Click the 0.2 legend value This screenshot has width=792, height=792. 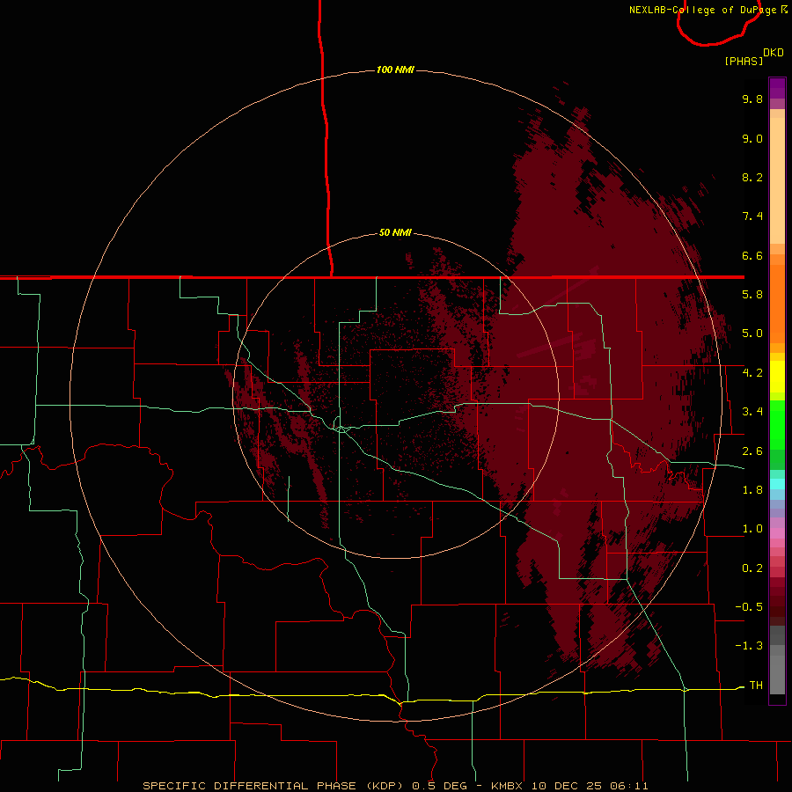coord(752,568)
